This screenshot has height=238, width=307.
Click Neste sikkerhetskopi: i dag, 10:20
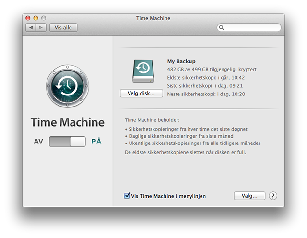(x=206, y=94)
